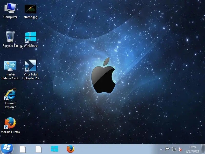The width and height of the screenshot is (205, 154).
Task: Show hidden system tray icons
Action: click(x=161, y=149)
